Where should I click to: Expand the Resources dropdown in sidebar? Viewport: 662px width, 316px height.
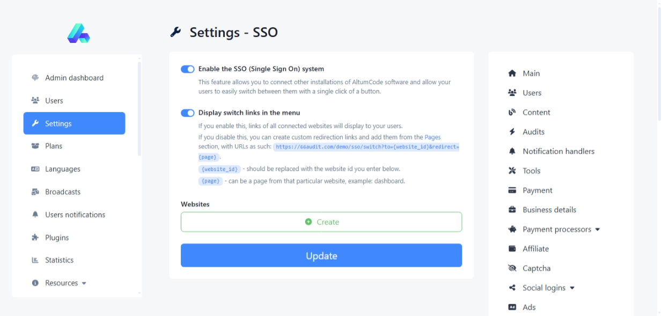(x=65, y=283)
